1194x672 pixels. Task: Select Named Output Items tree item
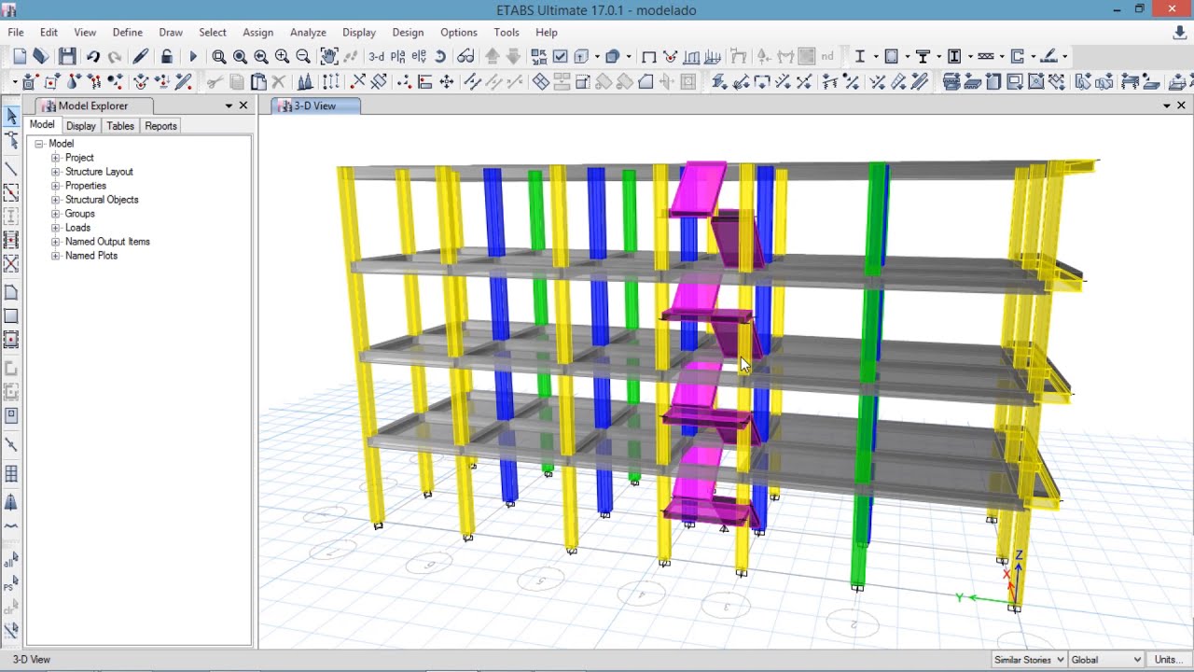coord(107,242)
